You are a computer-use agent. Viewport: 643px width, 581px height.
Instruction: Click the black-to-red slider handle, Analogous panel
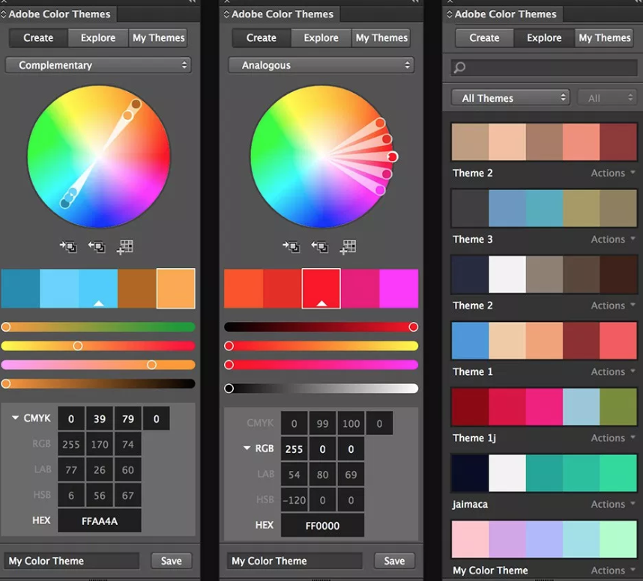coord(414,327)
